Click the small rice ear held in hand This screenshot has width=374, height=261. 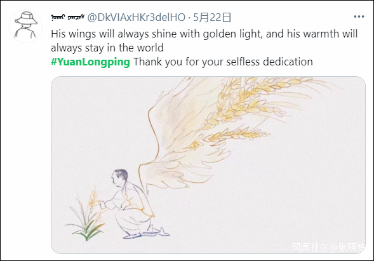point(94,199)
